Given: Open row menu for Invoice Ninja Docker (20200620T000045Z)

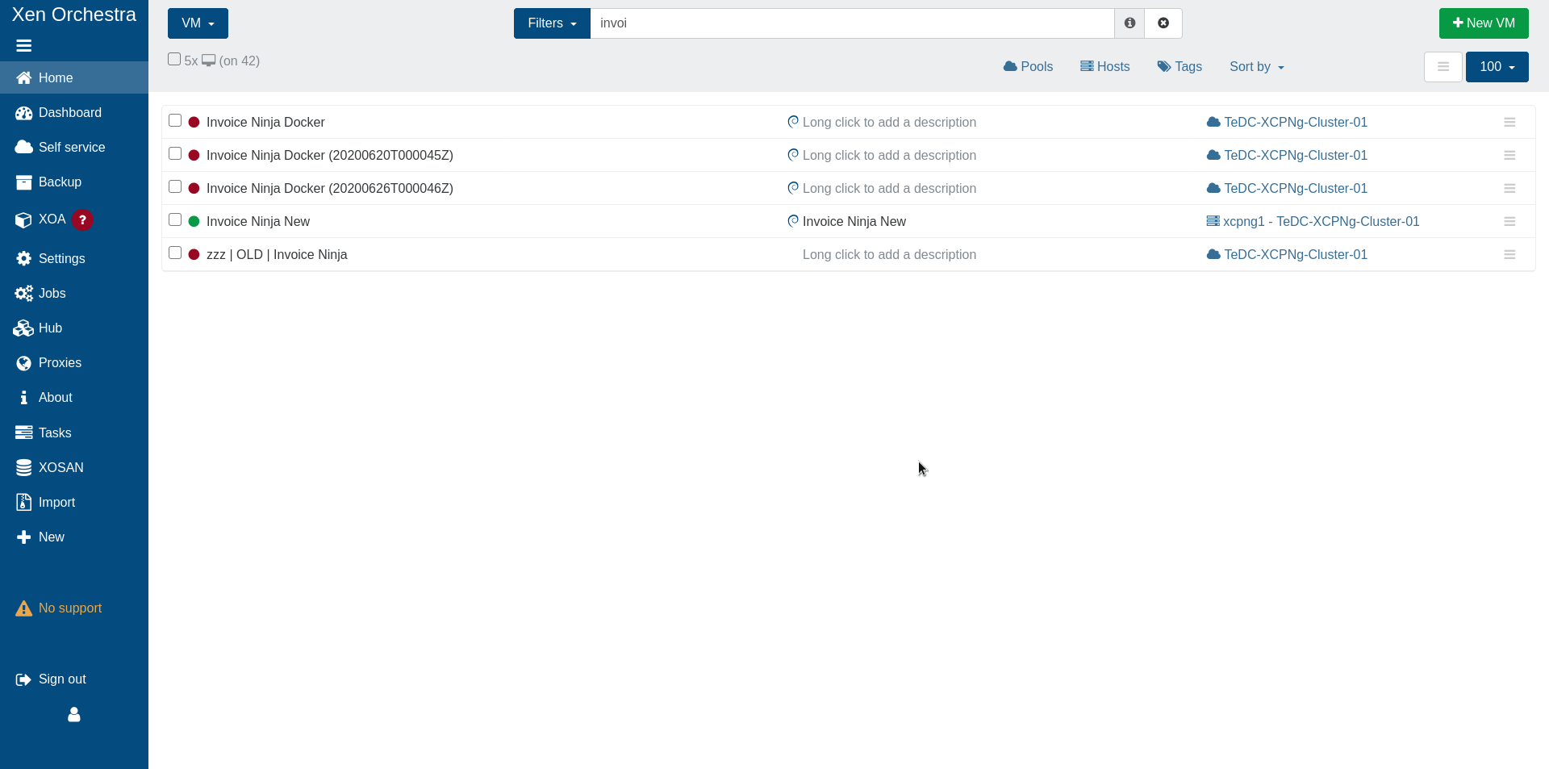Looking at the screenshot, I should (1509, 156).
